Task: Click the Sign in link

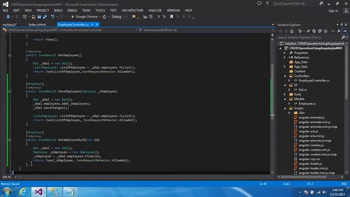Action: [x=333, y=11]
